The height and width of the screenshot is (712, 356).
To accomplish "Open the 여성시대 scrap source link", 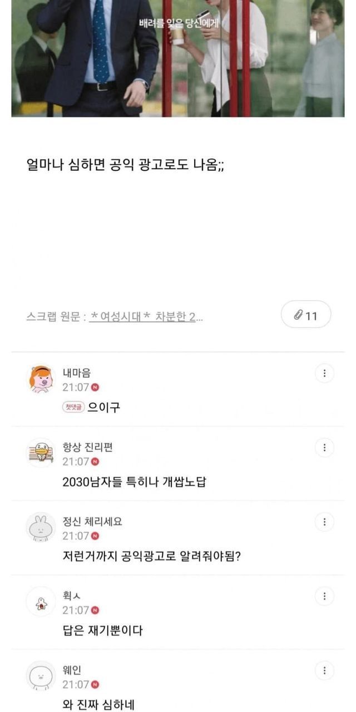I will pyautogui.click(x=146, y=317).
